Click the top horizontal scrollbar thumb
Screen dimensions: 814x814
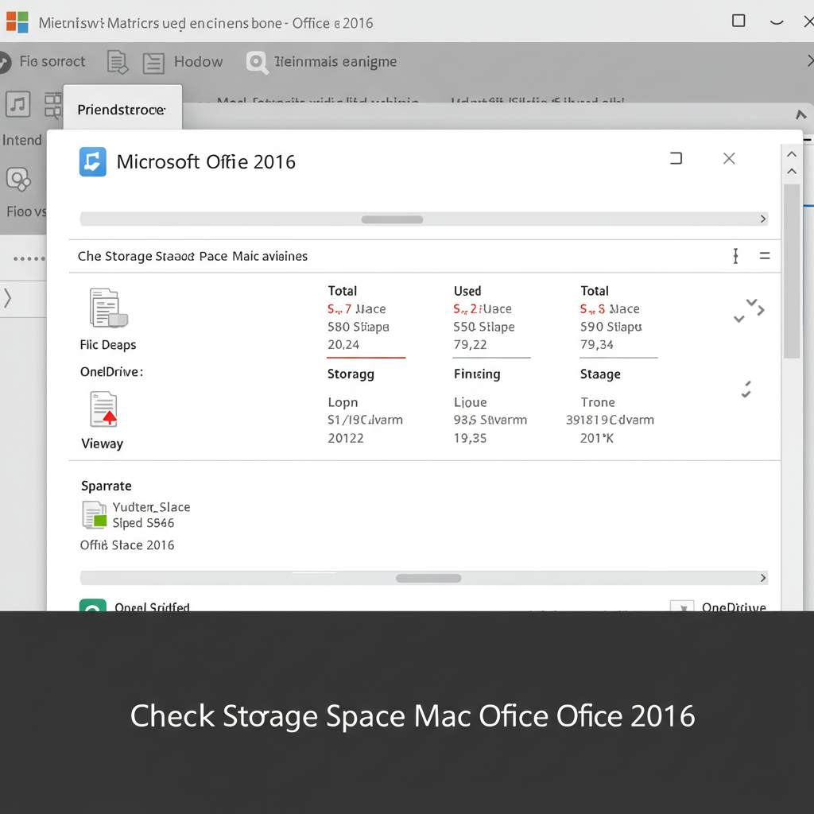pyautogui.click(x=392, y=219)
